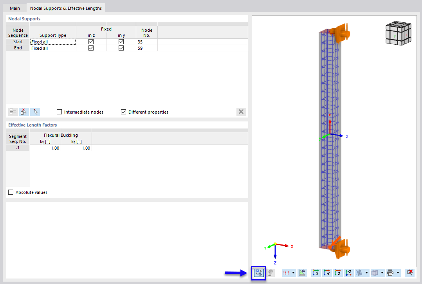
Task: Disable the Different properties checkbox
Action: point(123,112)
